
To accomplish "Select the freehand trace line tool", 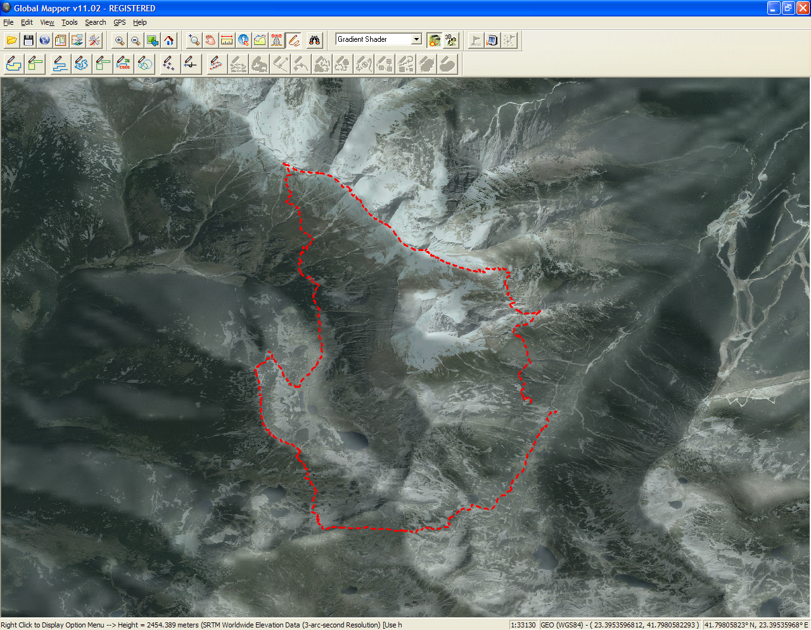I will 81,64.
